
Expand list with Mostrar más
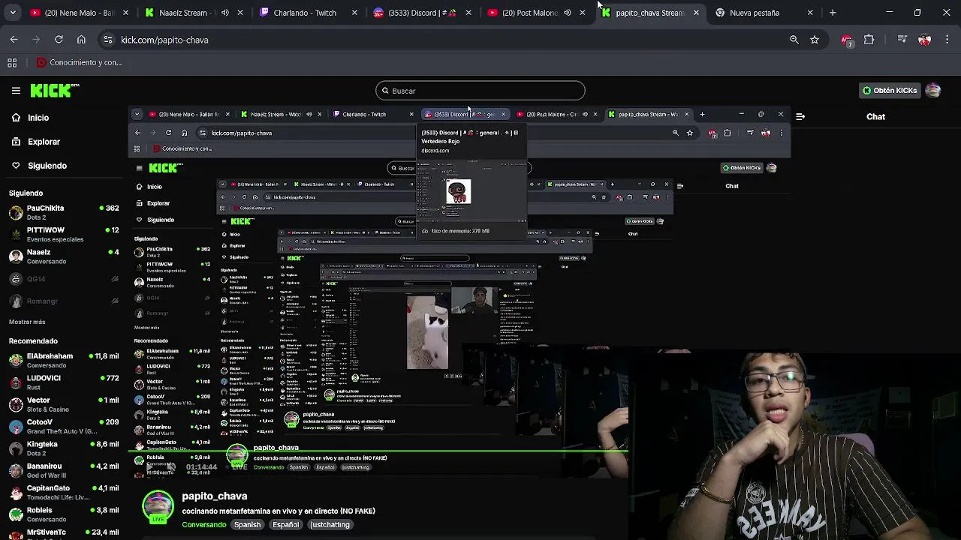[27, 322]
